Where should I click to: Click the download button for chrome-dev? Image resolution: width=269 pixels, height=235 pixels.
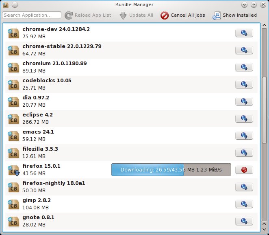[244, 33]
